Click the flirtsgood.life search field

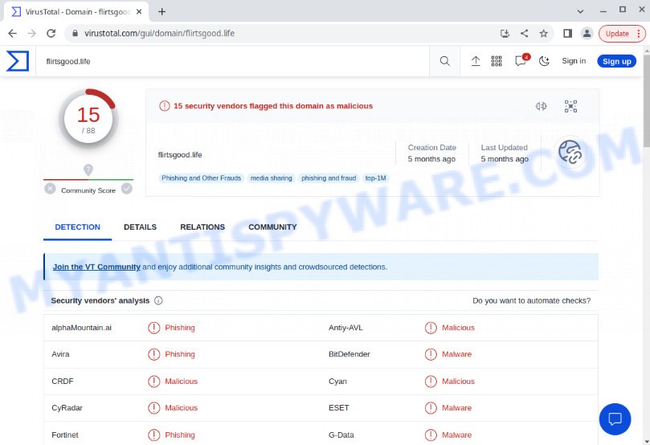click(x=232, y=61)
